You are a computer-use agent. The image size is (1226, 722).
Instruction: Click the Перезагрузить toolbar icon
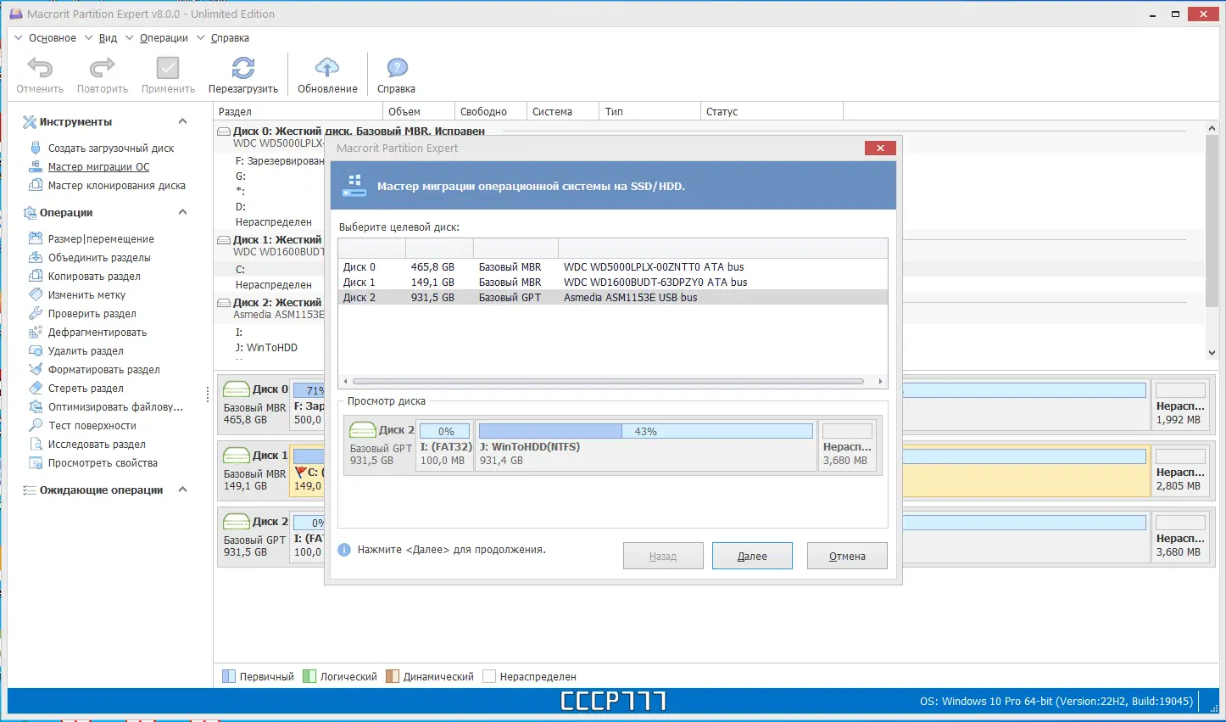tap(243, 73)
